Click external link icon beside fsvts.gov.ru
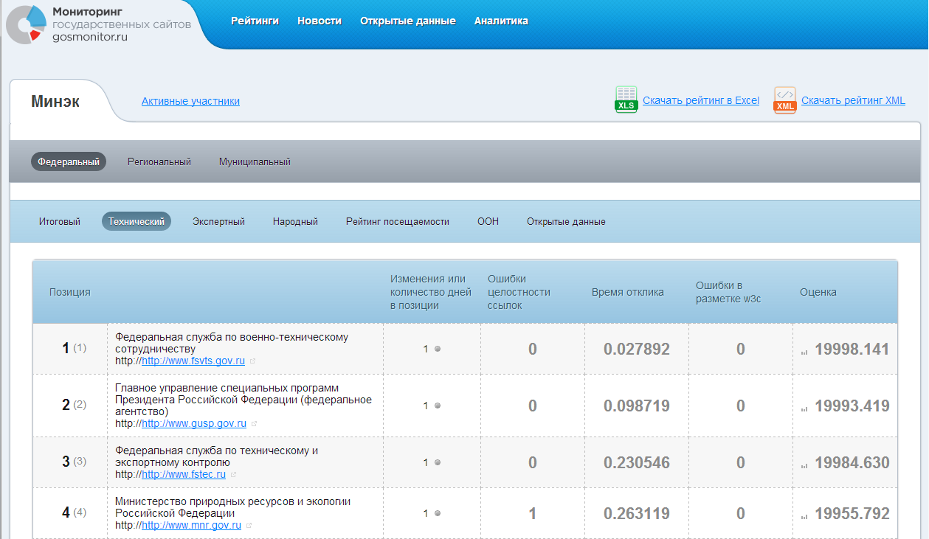 click(x=252, y=361)
